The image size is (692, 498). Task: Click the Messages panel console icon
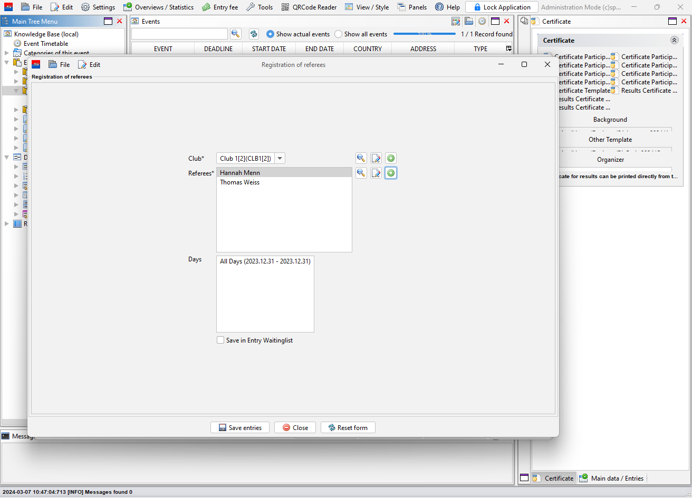tap(5, 436)
